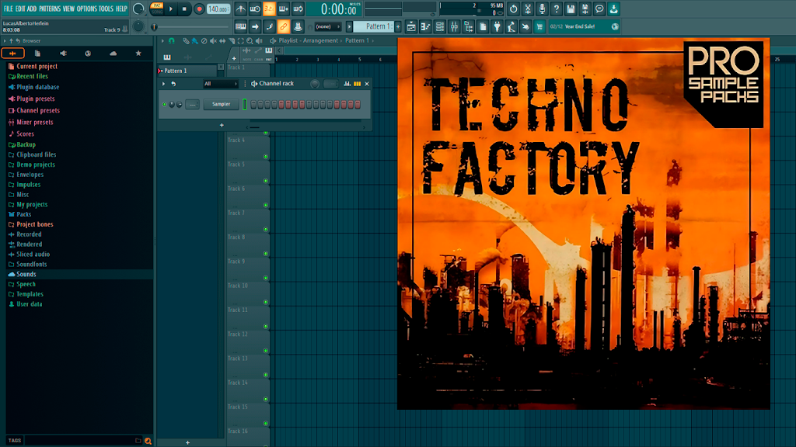Adjust the main song position slider
This screenshot has height=447, width=796.
191,27
